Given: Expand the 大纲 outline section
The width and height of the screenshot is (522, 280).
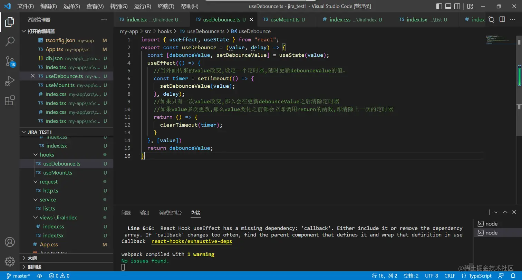Looking at the screenshot, I should (x=32, y=258).
